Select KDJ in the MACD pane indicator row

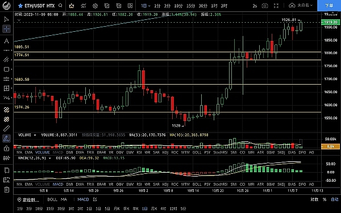click(x=165, y=184)
